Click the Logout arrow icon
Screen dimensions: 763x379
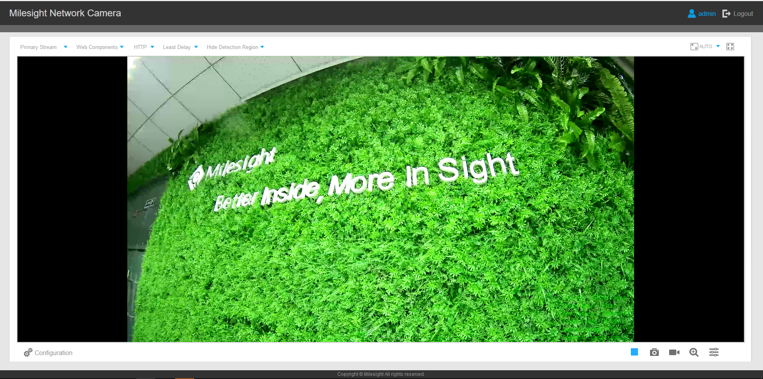coord(726,14)
